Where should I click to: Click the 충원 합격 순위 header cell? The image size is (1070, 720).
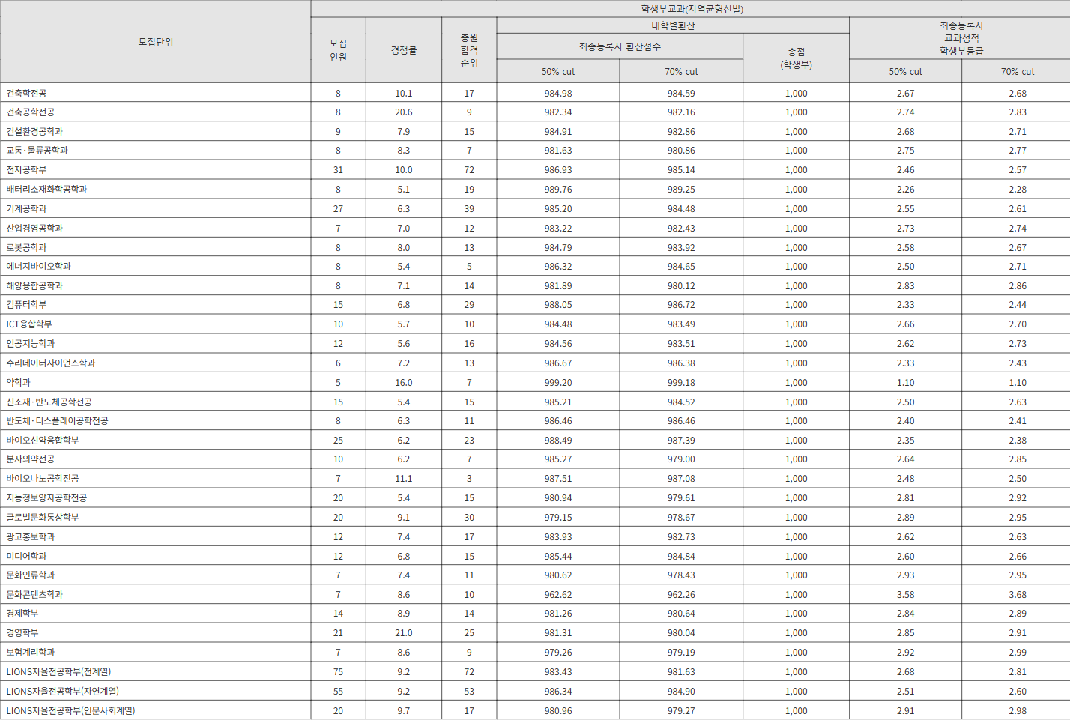pos(469,50)
